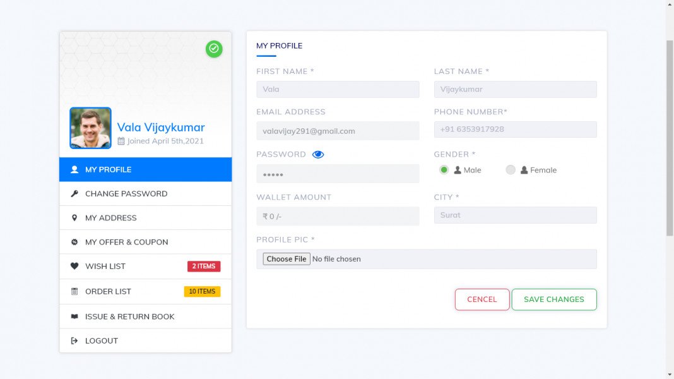Image resolution: width=674 pixels, height=379 pixels.
Task: Click the Cencel button
Action: pyautogui.click(x=482, y=299)
